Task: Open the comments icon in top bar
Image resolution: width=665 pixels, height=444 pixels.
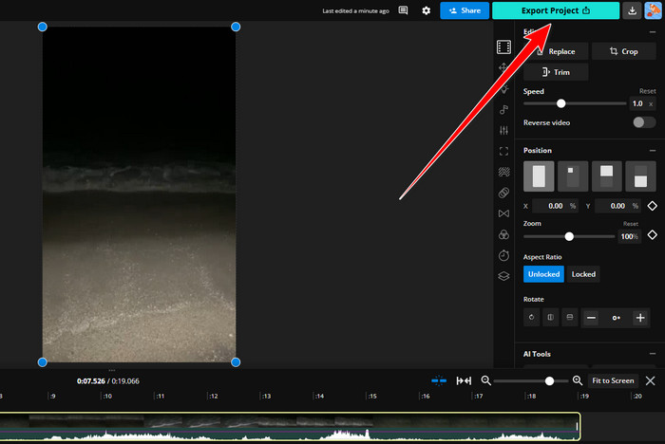Action: (404, 10)
